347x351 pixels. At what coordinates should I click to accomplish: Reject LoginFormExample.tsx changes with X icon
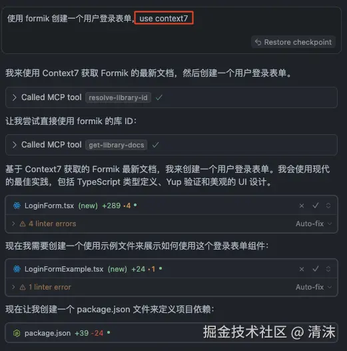tap(302, 269)
